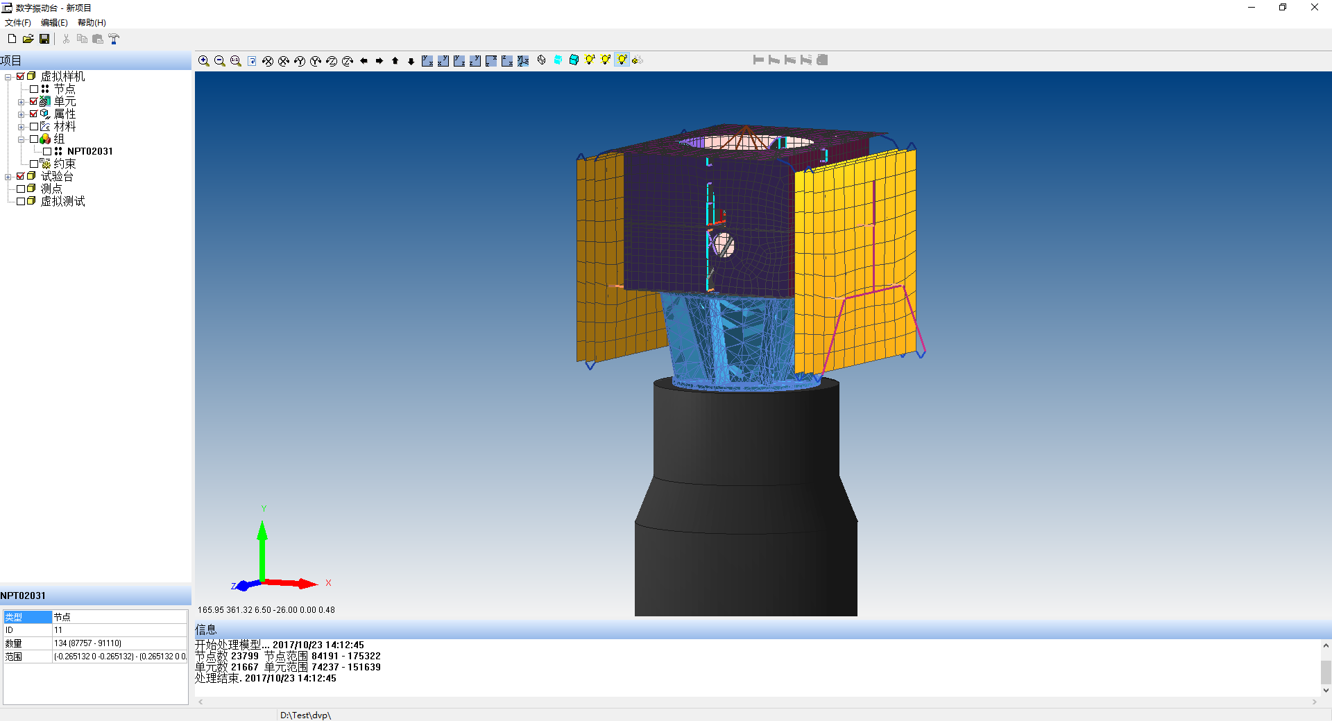The image size is (1332, 721).
Task: Select the 约束 tree item label
Action: pos(65,164)
